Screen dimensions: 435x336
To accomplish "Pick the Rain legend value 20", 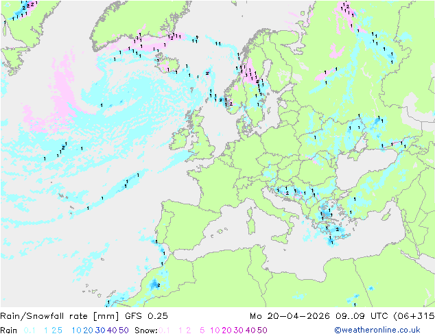I will click(x=89, y=331).
